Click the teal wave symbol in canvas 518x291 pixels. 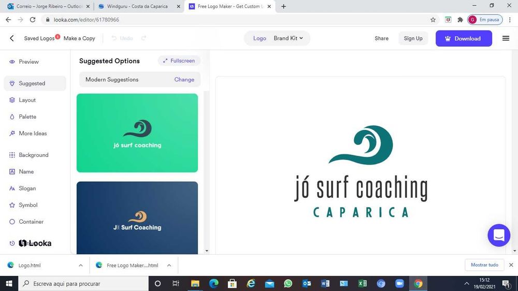point(361,144)
